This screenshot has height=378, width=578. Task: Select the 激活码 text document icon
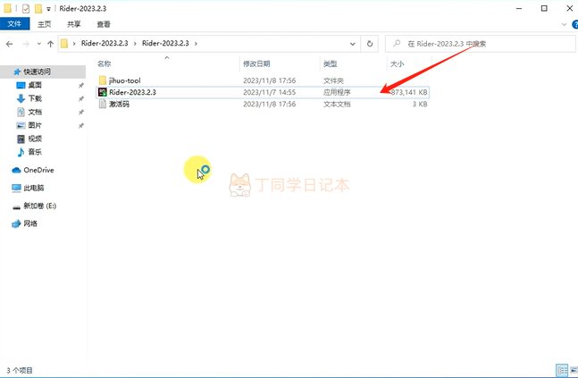[103, 104]
